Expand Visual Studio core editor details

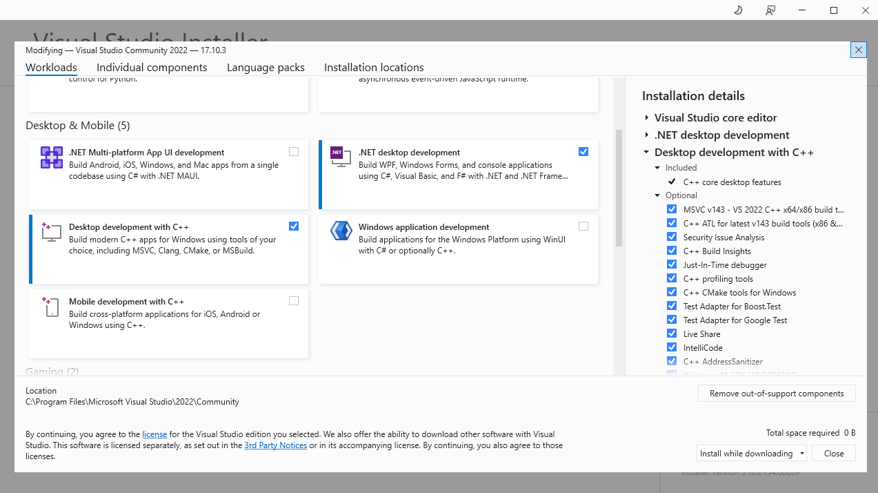(x=647, y=118)
